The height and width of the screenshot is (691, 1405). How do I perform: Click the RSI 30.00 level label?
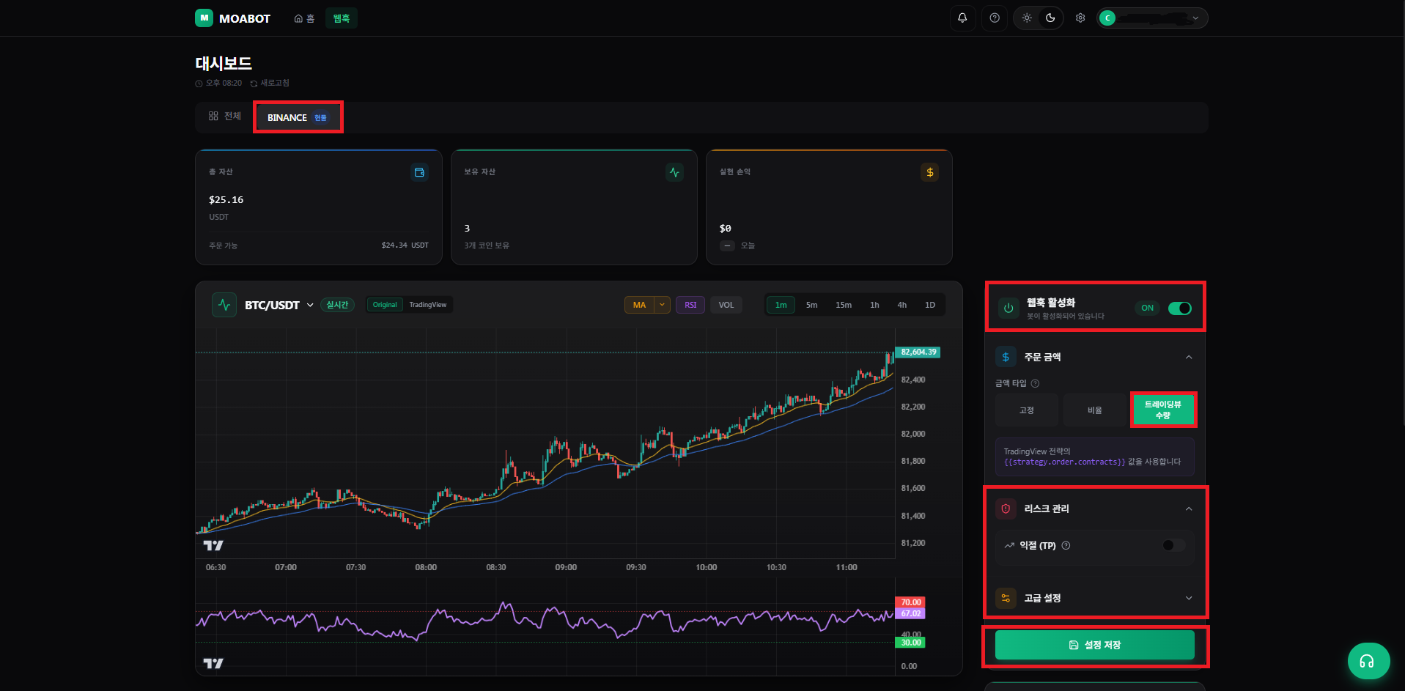click(x=910, y=643)
